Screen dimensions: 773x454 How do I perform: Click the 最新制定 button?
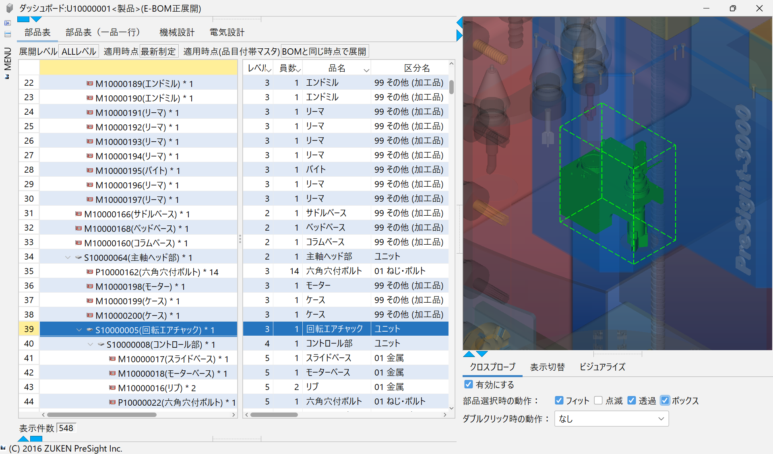pyautogui.click(x=159, y=51)
